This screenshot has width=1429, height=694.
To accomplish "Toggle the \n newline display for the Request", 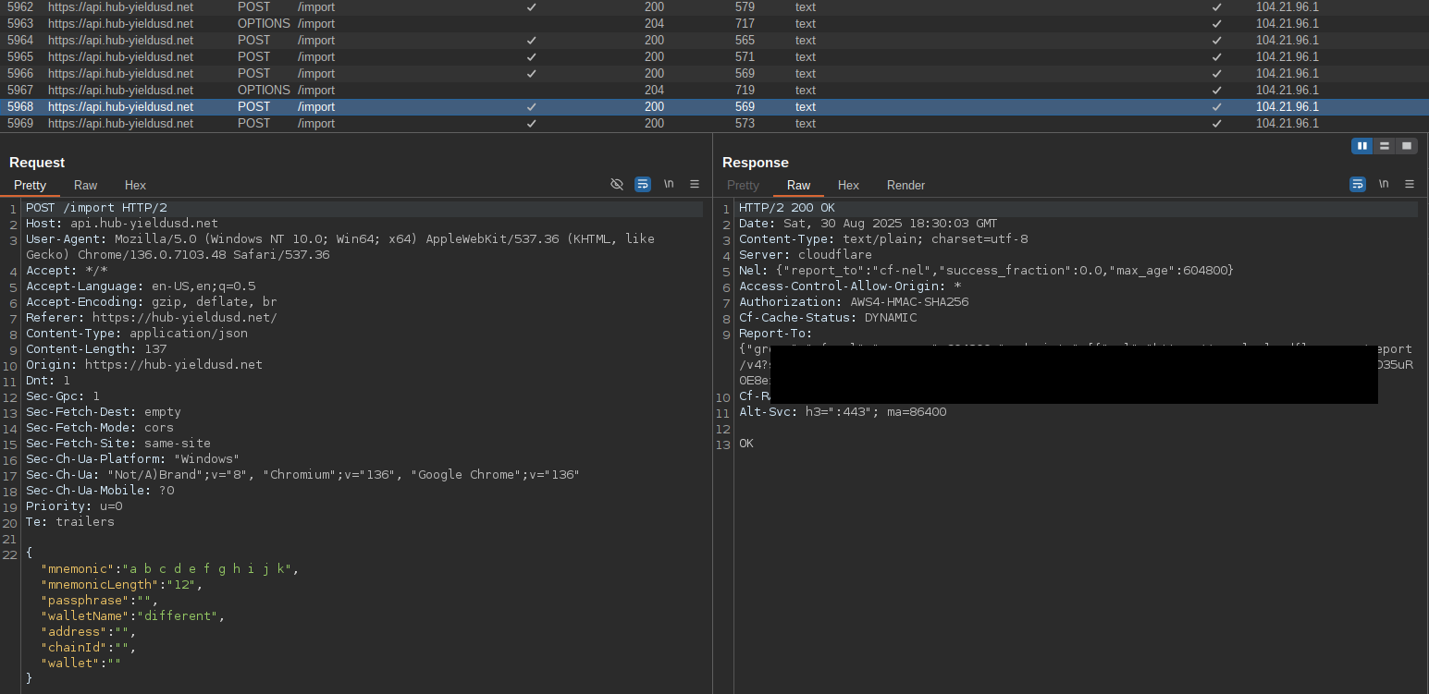I will (669, 184).
